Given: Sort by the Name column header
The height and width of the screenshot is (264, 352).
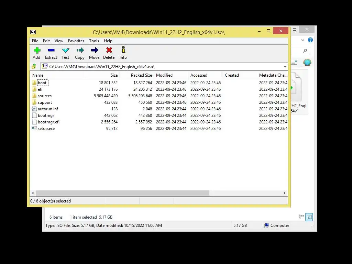Looking at the screenshot, I should coord(57,75).
